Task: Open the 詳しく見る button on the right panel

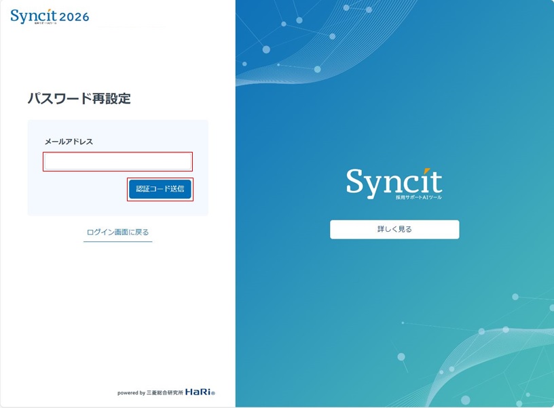Action: pos(394,229)
